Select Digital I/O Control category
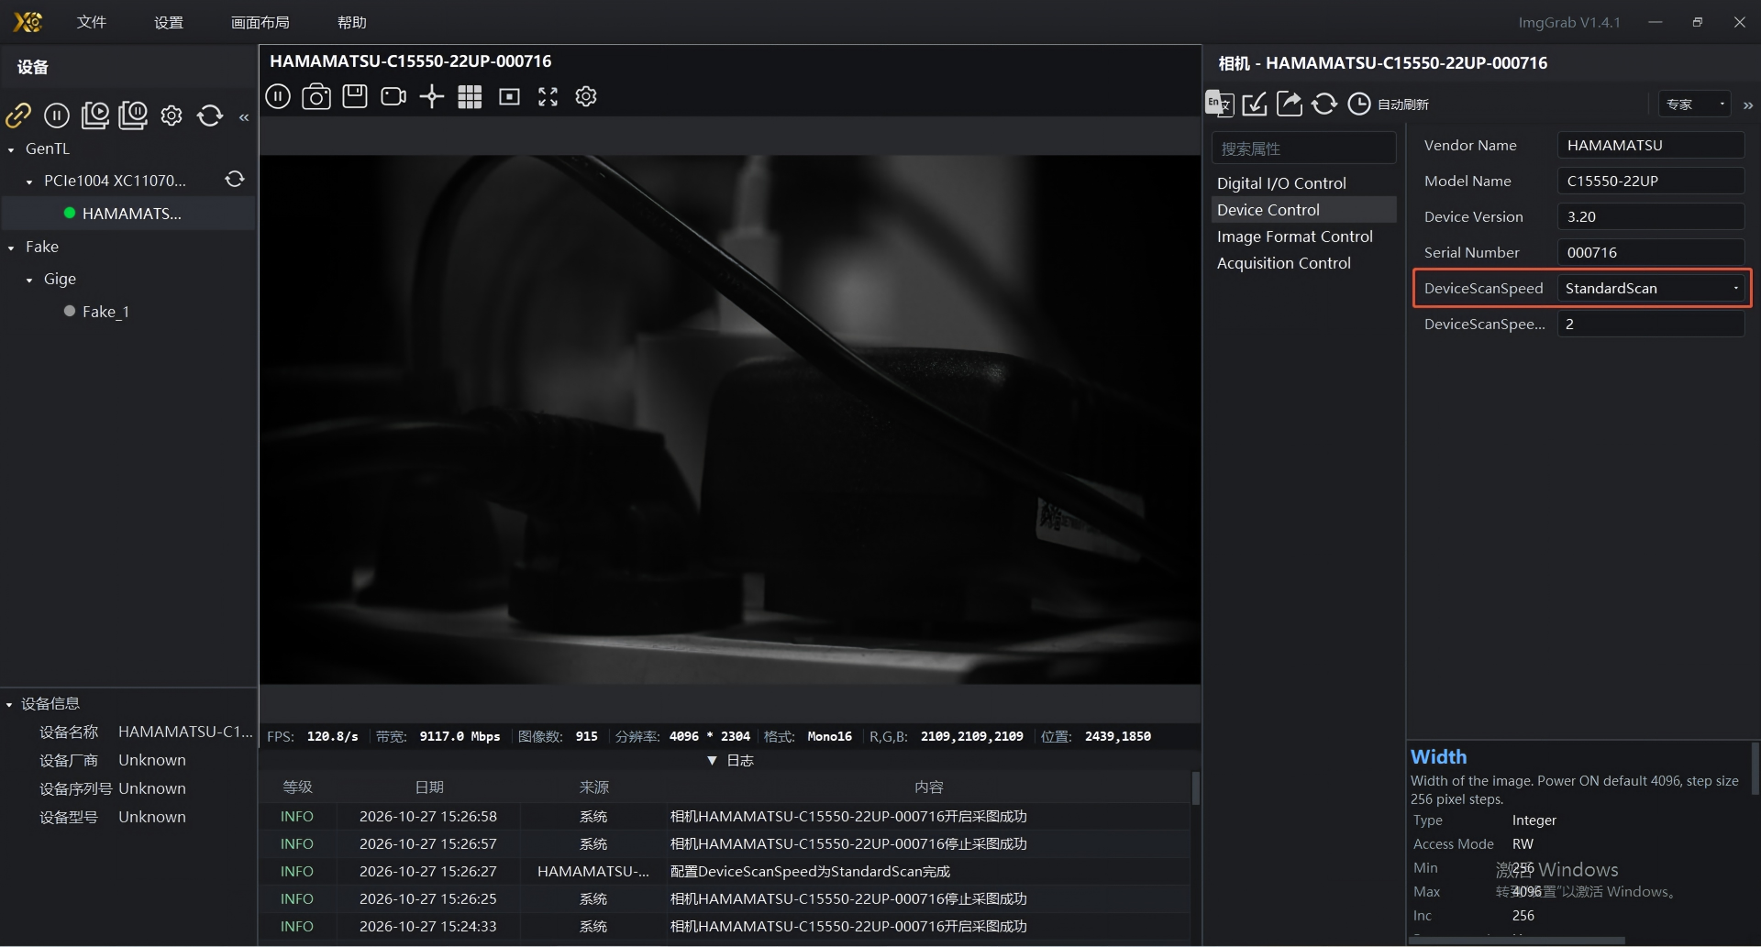 click(1303, 183)
